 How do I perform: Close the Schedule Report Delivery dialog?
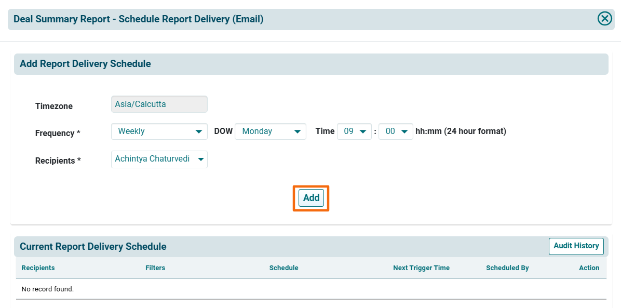[x=604, y=19]
